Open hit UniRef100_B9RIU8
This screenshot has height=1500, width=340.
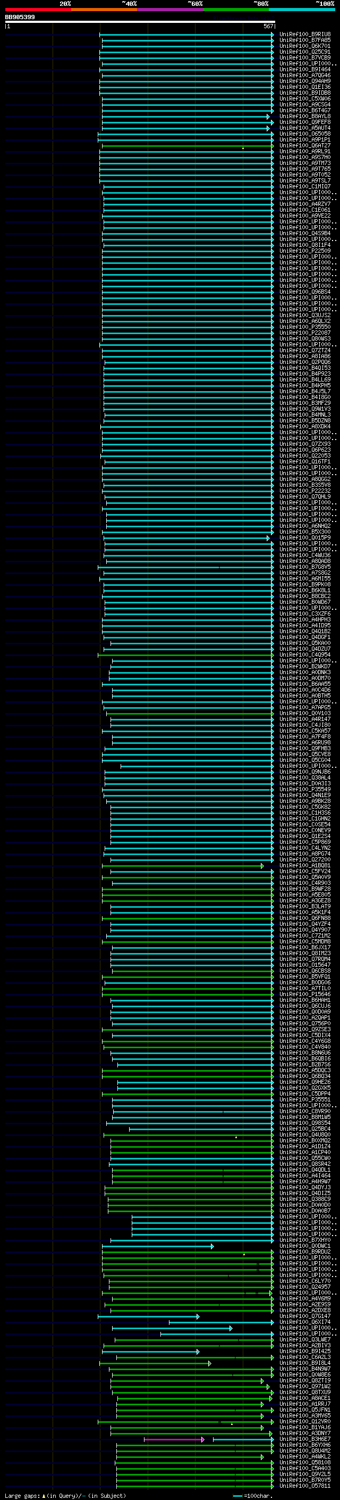304,35
